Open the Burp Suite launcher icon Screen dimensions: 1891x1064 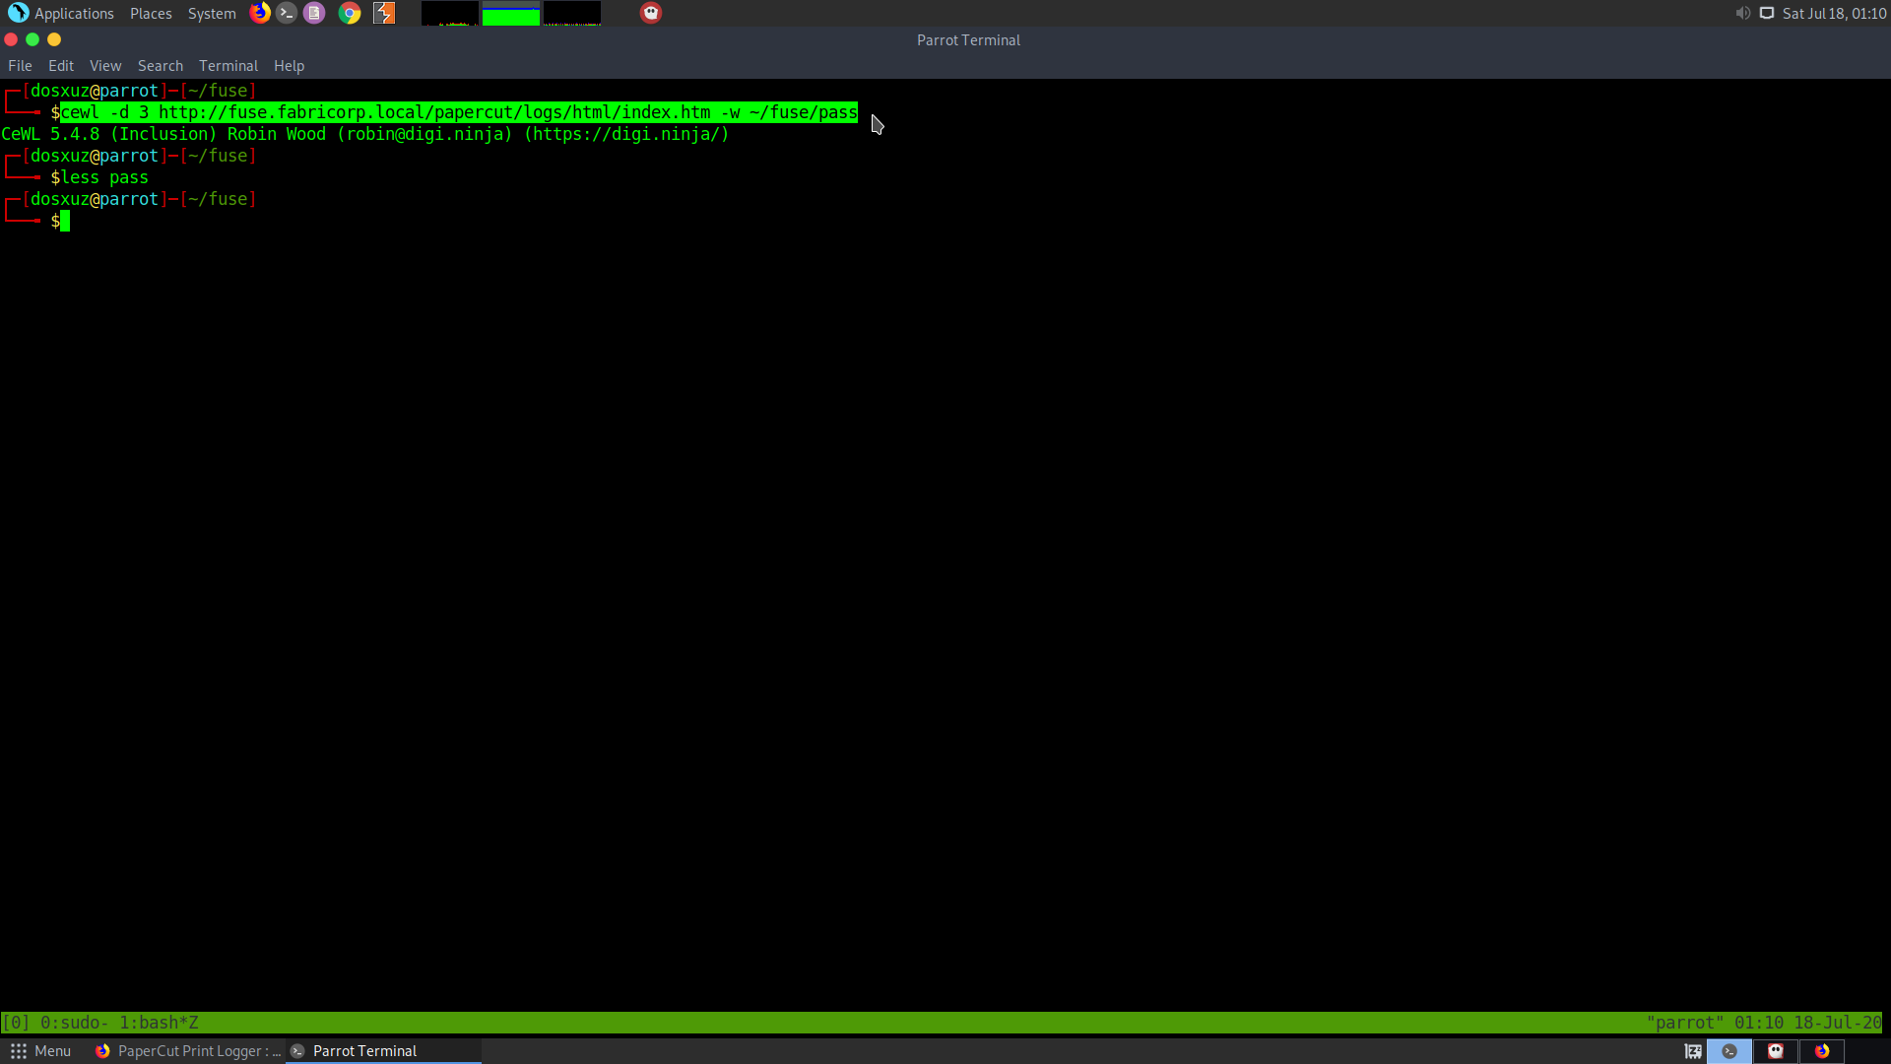[x=384, y=13]
